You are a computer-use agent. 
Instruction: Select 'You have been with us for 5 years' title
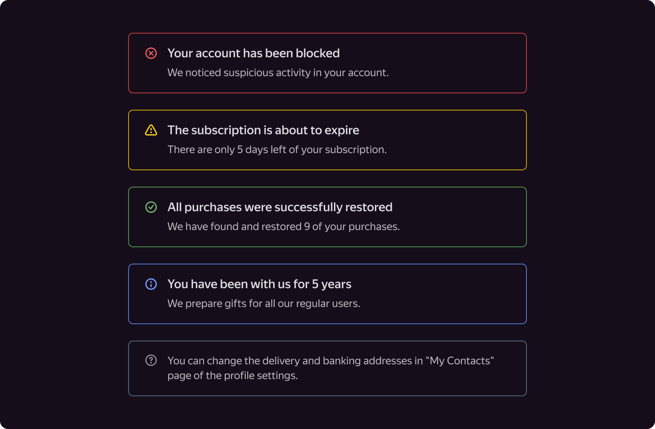pyautogui.click(x=260, y=284)
